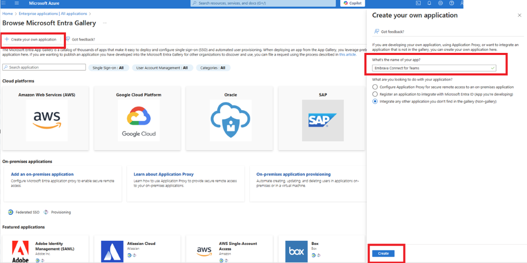Click Adobe Identity Management (SAML) title
The image size is (527, 263).
click(x=55, y=246)
